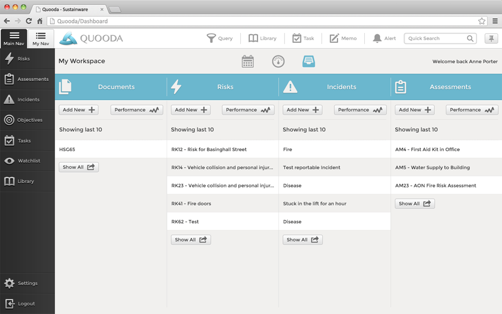Create a Memo from the top toolbar

(343, 38)
